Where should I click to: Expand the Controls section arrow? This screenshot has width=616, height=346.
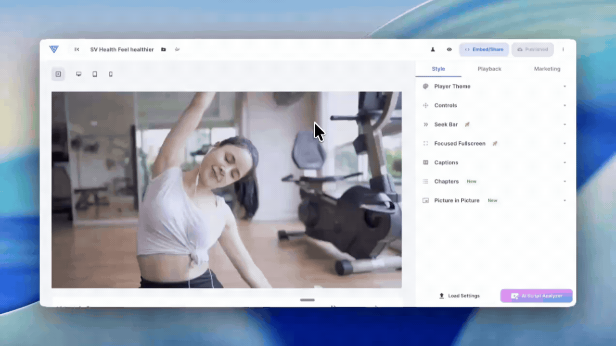coord(565,105)
